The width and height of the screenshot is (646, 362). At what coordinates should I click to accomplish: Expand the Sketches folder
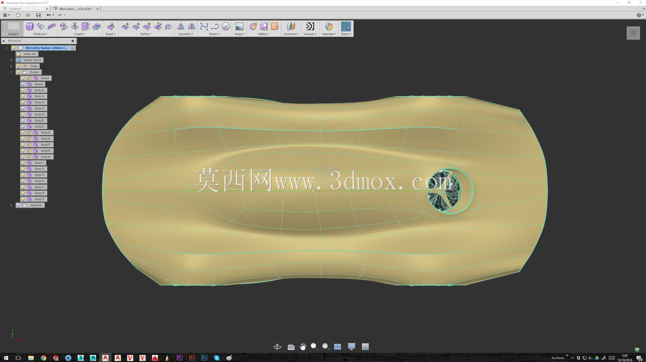point(11,205)
